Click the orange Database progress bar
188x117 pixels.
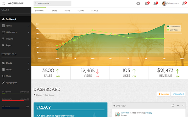pos(16,108)
